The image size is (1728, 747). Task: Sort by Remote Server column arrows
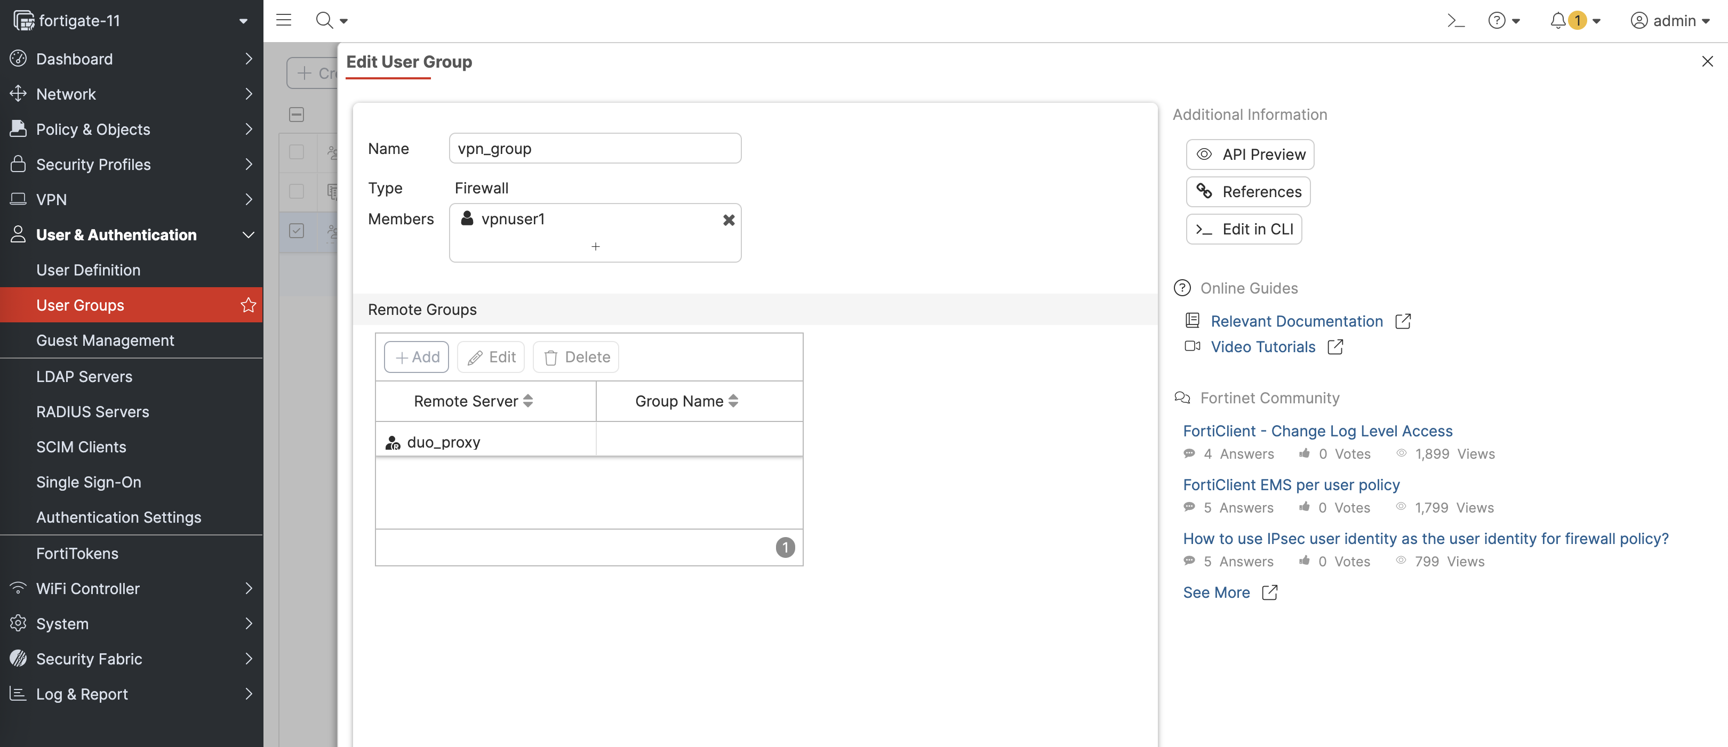click(528, 401)
